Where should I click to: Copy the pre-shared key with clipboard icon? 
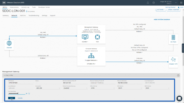[29, 93]
